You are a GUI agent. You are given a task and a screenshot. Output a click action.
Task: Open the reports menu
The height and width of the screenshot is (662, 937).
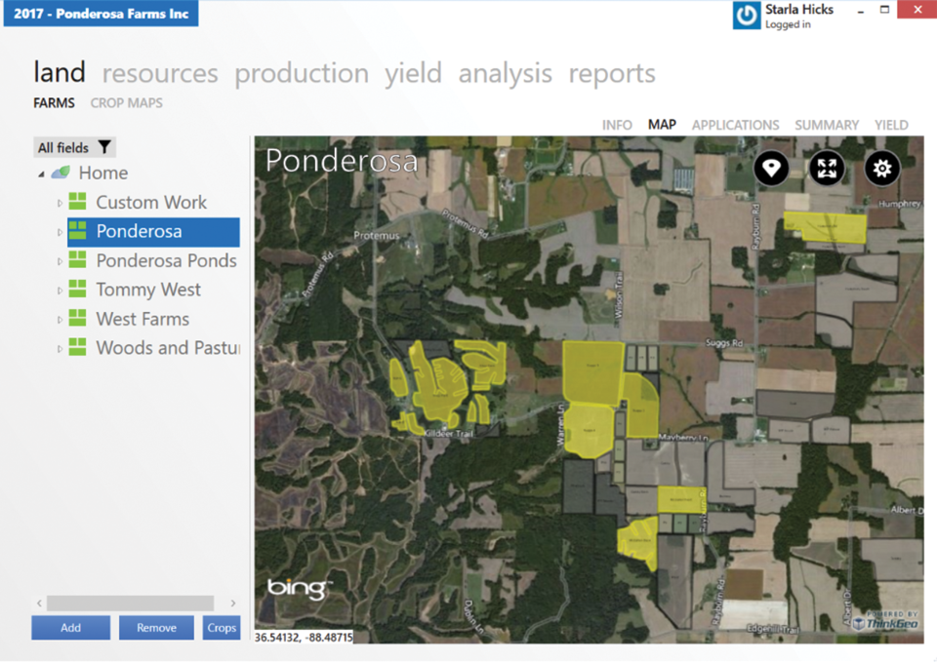[x=612, y=73]
